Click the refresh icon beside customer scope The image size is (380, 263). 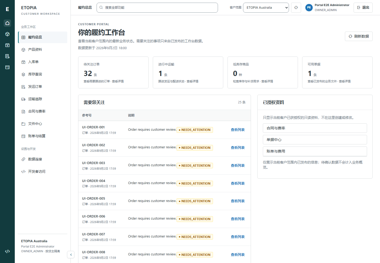click(296, 8)
